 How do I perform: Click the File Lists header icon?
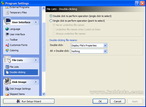pos(7,59)
